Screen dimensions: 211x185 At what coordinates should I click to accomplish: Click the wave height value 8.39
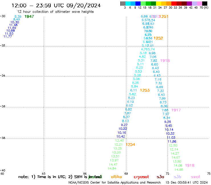18,17
